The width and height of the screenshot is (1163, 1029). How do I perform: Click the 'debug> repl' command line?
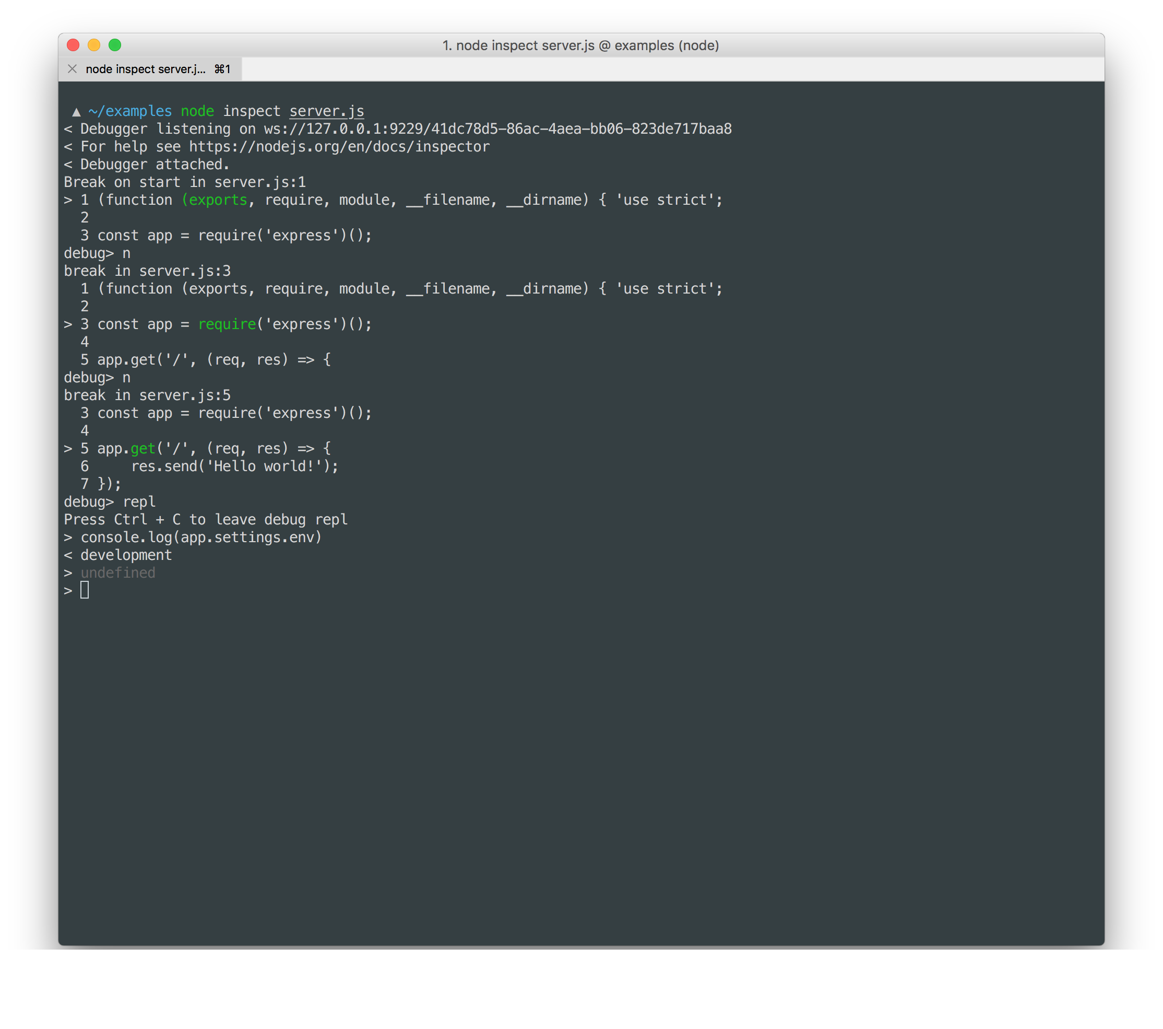pyautogui.click(x=110, y=501)
